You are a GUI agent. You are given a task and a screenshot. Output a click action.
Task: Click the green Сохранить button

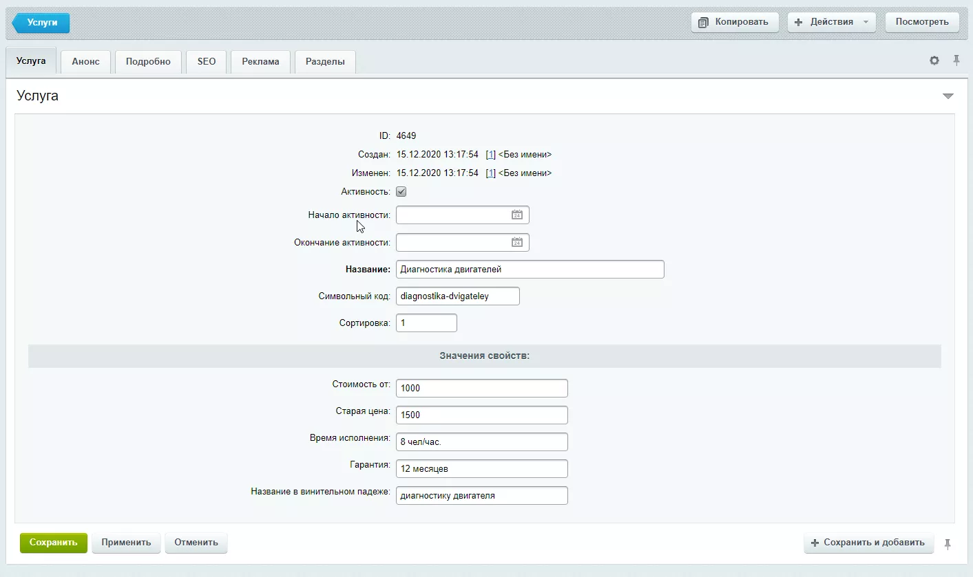click(54, 543)
